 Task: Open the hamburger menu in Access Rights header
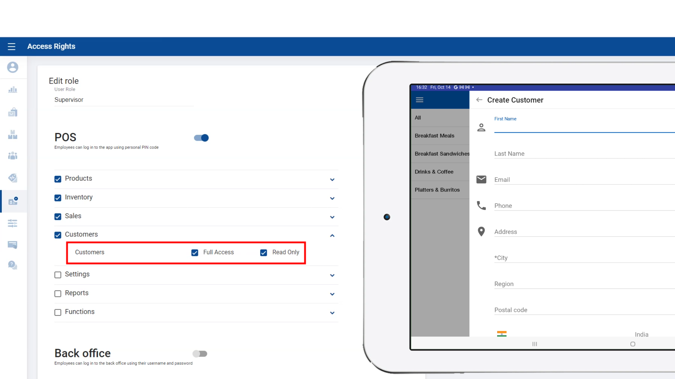point(12,46)
